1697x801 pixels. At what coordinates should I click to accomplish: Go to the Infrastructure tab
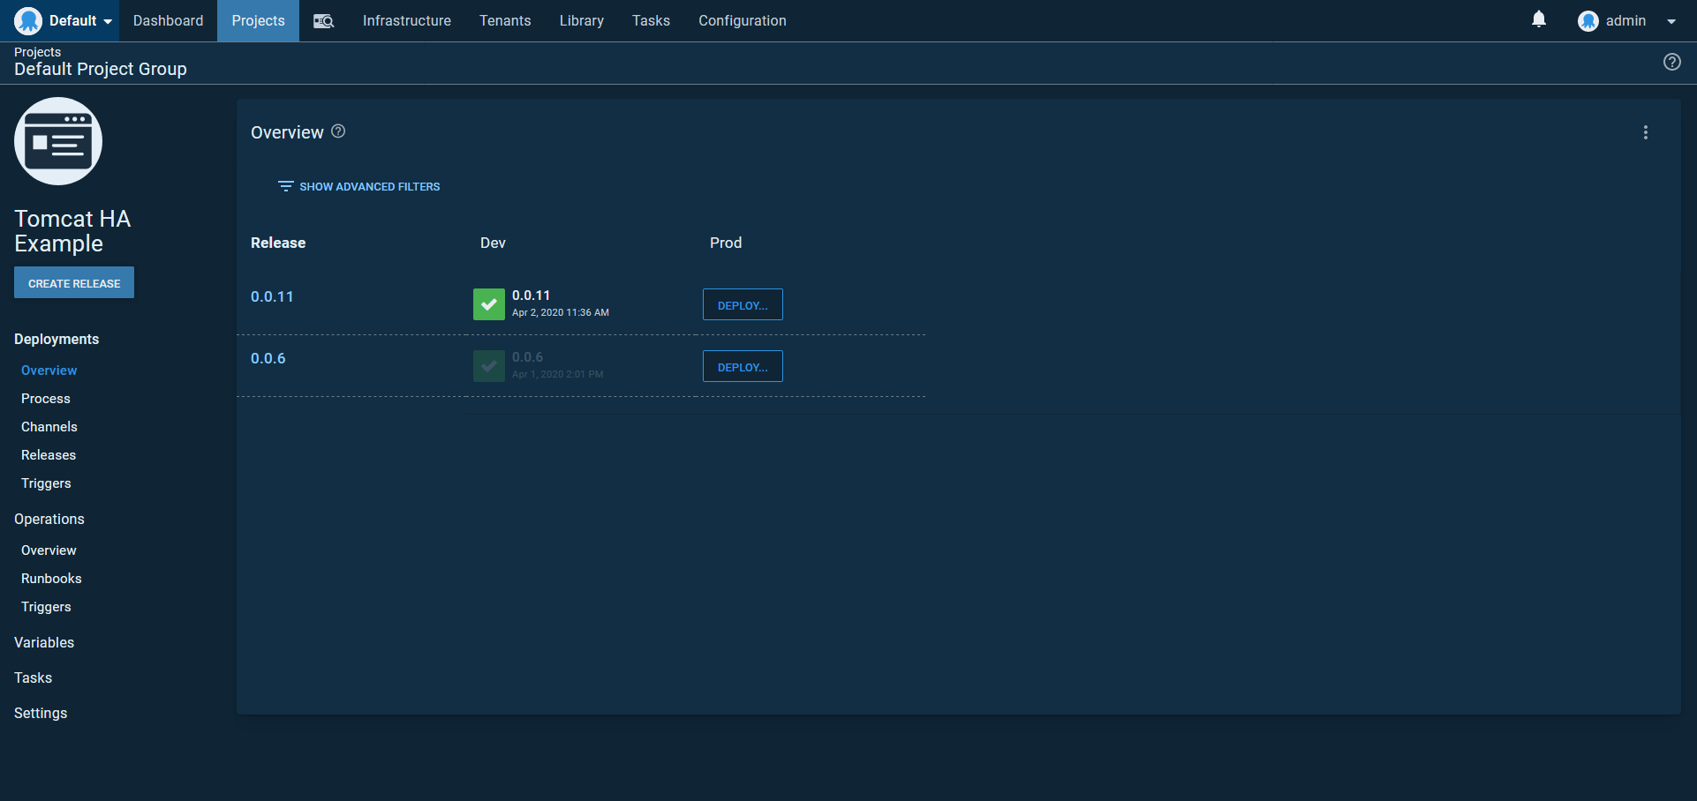tap(406, 21)
